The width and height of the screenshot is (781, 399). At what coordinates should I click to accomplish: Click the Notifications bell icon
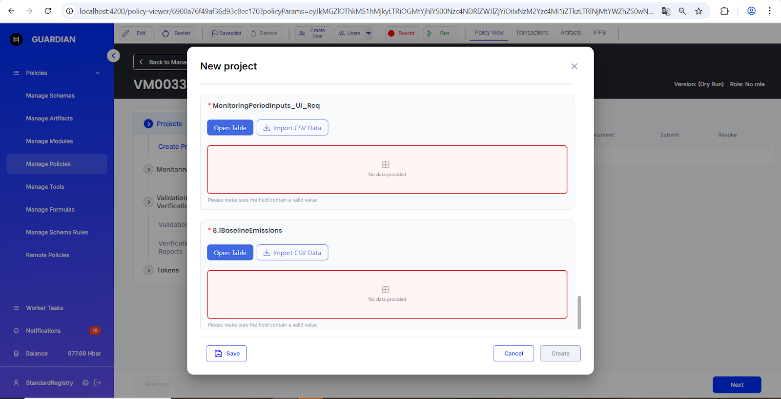click(x=16, y=331)
